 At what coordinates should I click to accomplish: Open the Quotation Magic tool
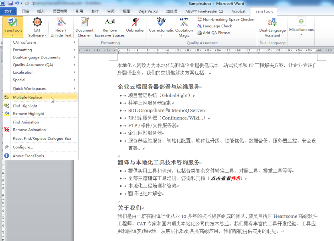click(184, 23)
